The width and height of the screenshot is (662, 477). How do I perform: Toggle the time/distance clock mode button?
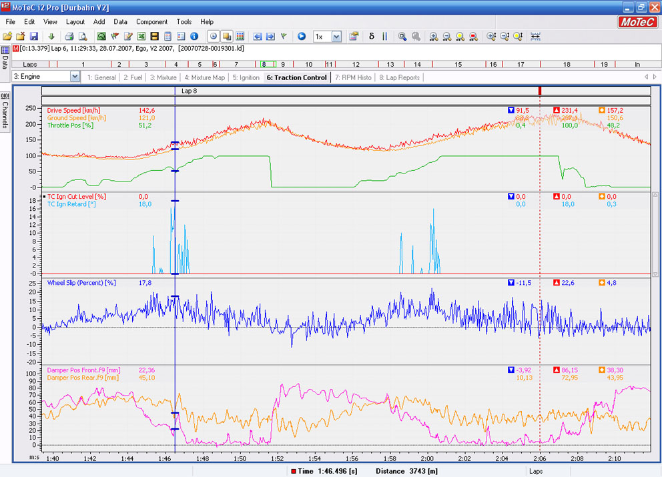[213, 36]
